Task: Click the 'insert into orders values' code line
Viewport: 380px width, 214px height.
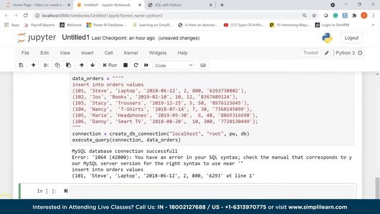Action: [x=108, y=84]
